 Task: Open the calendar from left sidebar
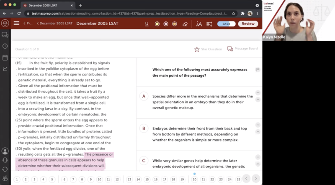tap(5, 57)
